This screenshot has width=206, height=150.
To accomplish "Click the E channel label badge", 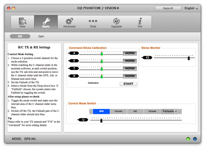I will click(x=74, y=61).
